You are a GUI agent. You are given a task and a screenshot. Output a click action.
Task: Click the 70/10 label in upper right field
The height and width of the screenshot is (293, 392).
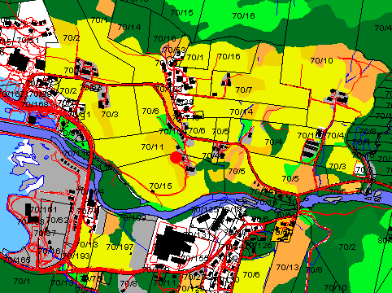(x=321, y=60)
